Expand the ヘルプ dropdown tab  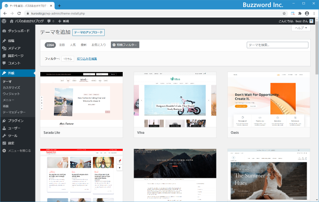click(x=301, y=28)
